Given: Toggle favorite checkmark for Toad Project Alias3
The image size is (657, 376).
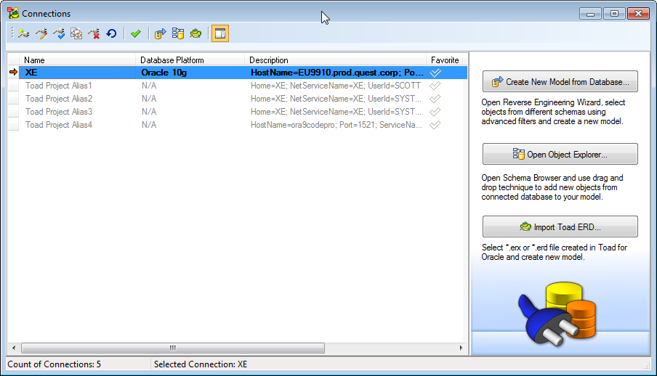Looking at the screenshot, I should (435, 112).
